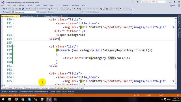This screenshot has width=181, height=102.
Task: Click the Save All toolbar icon
Action: [x=23, y=9]
